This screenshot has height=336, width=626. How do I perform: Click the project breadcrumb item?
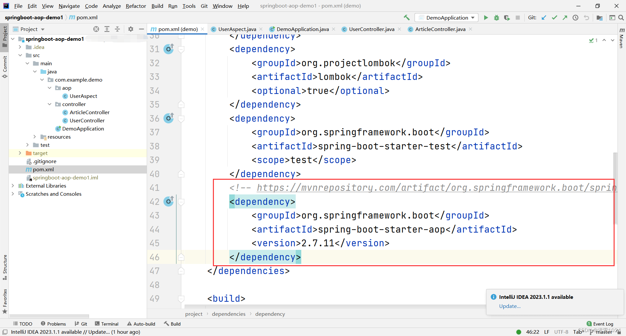[194, 314]
